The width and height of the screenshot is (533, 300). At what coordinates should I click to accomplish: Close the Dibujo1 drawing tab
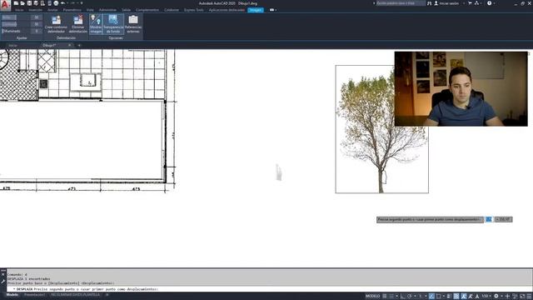pyautogui.click(x=70, y=45)
